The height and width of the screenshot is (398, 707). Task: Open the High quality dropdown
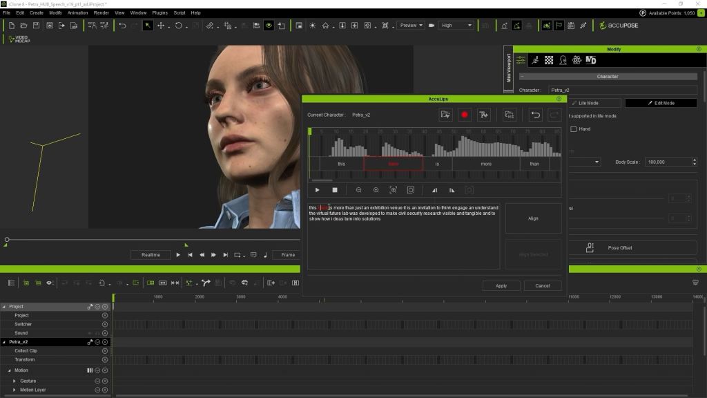click(456, 26)
